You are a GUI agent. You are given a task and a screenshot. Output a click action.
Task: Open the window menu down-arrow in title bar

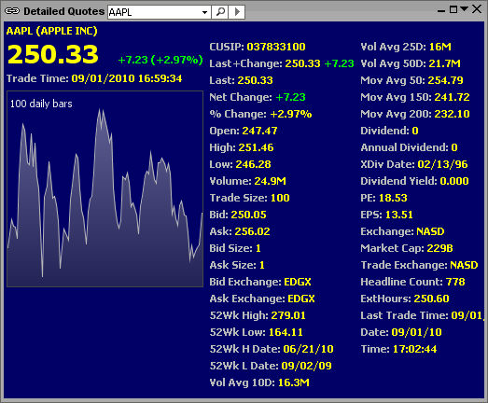(x=464, y=8)
